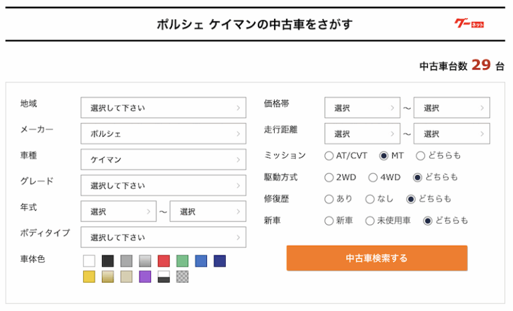Choose the red body color swatch
This screenshot has width=513, height=311.
click(164, 261)
